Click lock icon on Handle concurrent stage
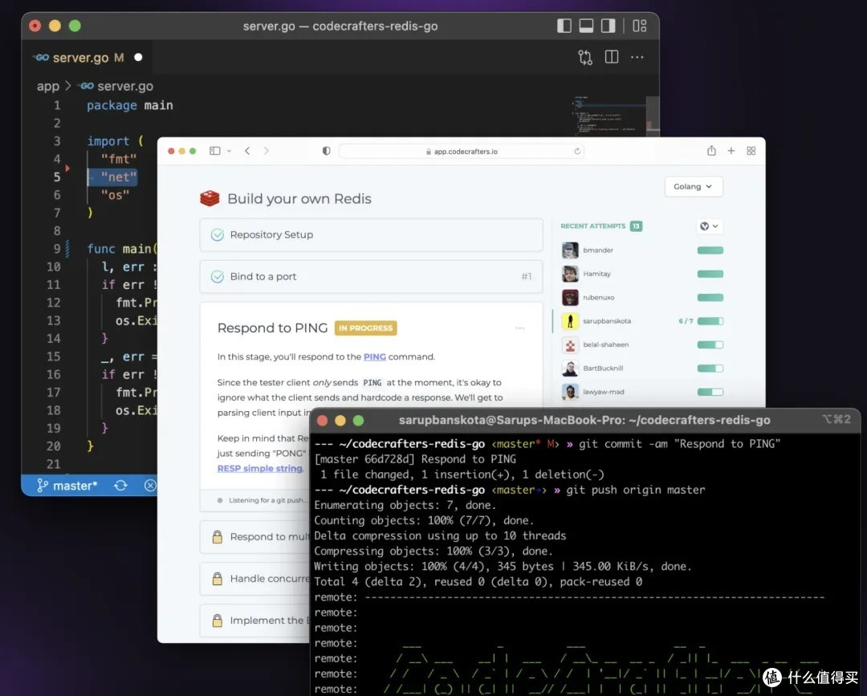 (218, 579)
